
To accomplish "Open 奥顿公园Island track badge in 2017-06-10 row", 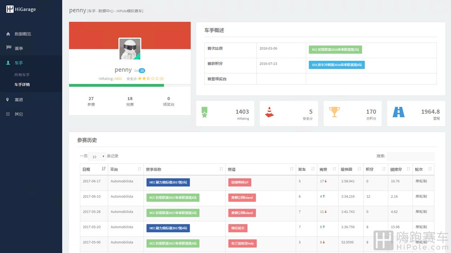I will (242, 198).
